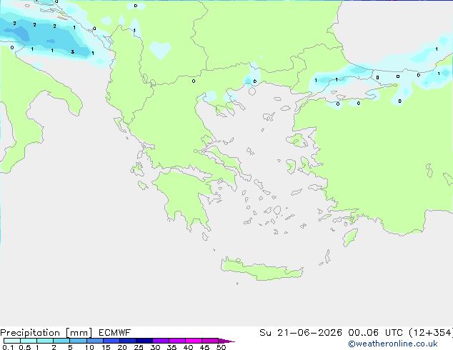Click the '10' legend scale label

coord(89,347)
